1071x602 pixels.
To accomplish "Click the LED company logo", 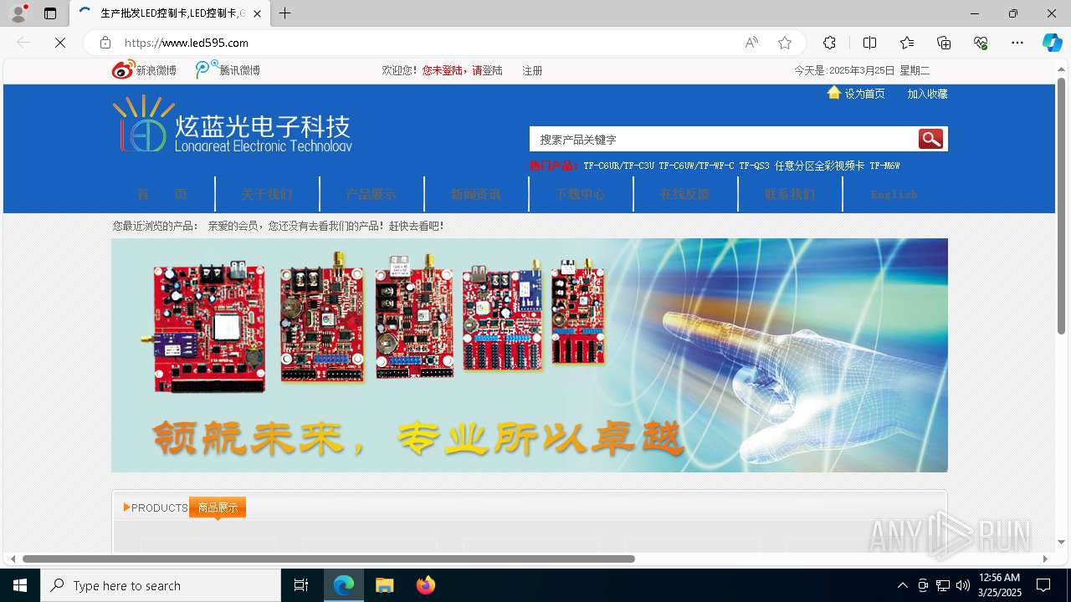I will click(x=233, y=124).
